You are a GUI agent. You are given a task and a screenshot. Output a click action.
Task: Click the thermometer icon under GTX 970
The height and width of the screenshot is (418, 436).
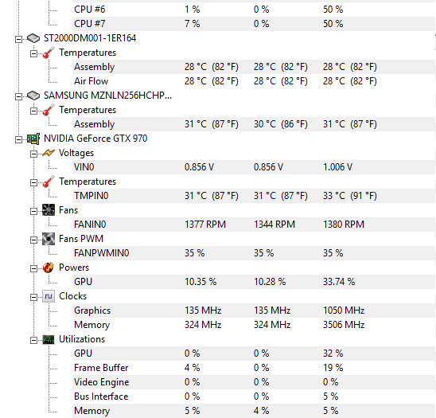[x=49, y=182]
